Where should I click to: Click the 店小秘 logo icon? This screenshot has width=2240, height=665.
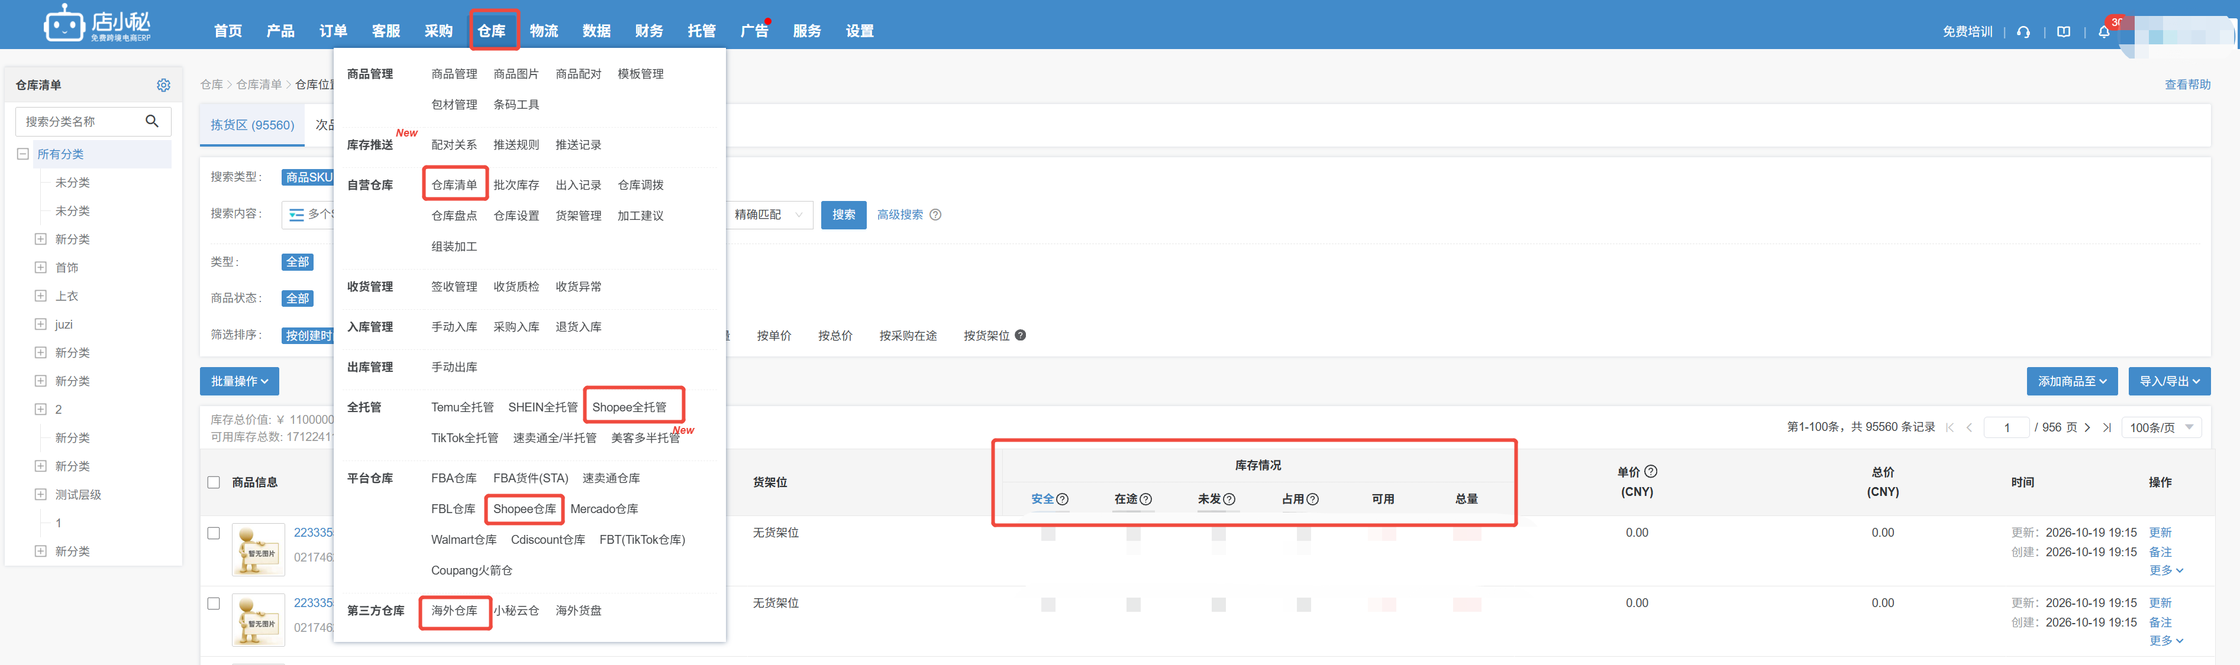point(63,24)
